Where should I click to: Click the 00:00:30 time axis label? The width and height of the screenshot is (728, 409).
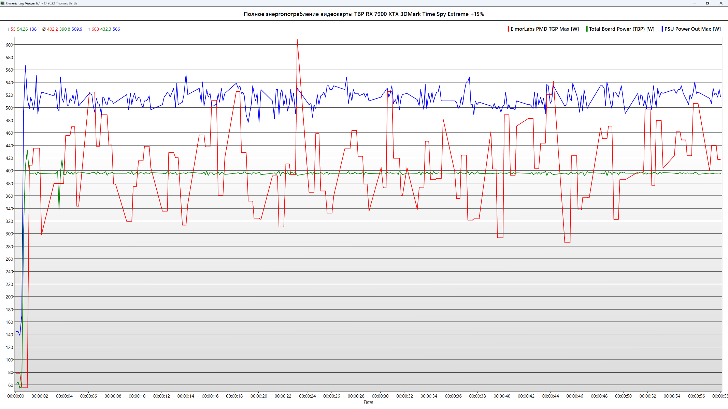pyautogui.click(x=380, y=396)
